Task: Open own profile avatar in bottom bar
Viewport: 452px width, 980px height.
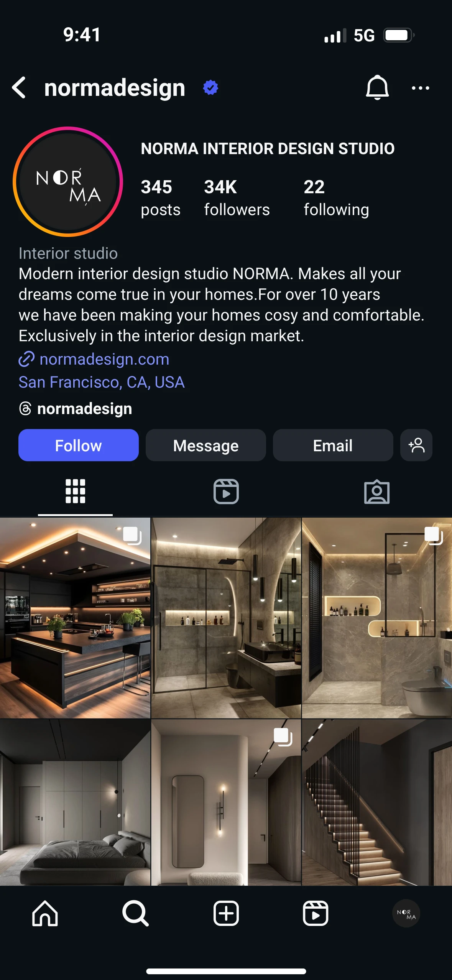Action: (406, 913)
